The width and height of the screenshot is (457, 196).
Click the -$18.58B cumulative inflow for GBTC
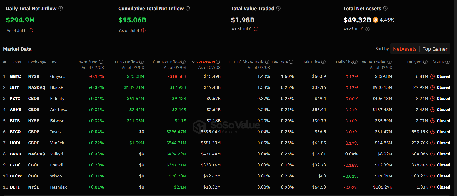coord(177,76)
